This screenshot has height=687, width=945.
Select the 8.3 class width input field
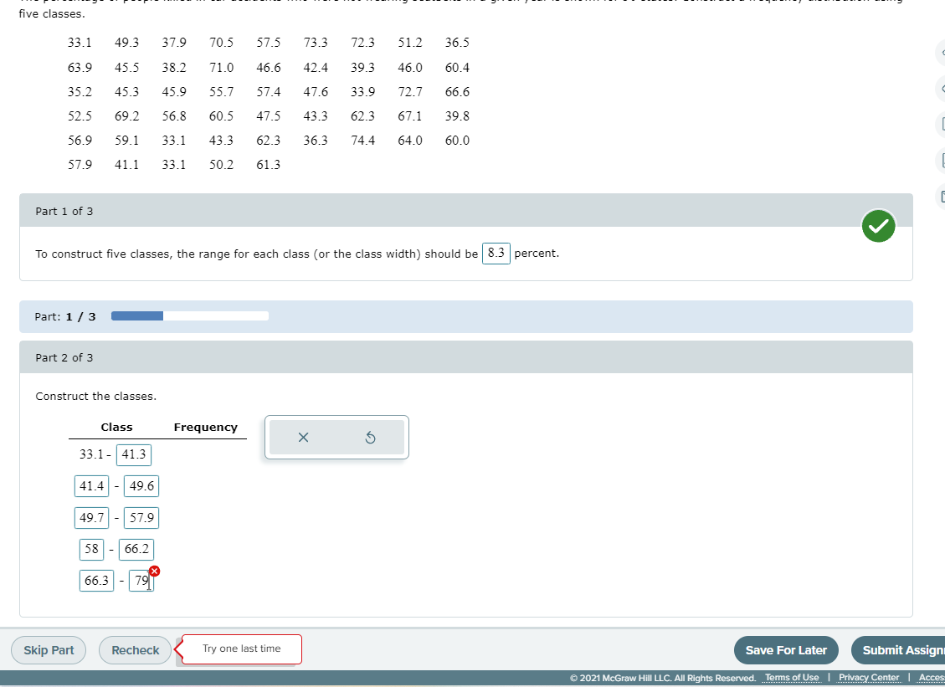coord(496,253)
